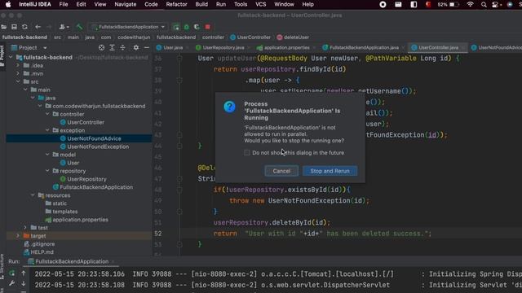522x293 pixels.
Task: Rerun icon in Run tool window
Action: coord(12,273)
